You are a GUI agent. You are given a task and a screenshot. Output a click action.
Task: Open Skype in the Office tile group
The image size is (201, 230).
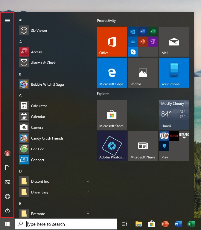coord(133,52)
